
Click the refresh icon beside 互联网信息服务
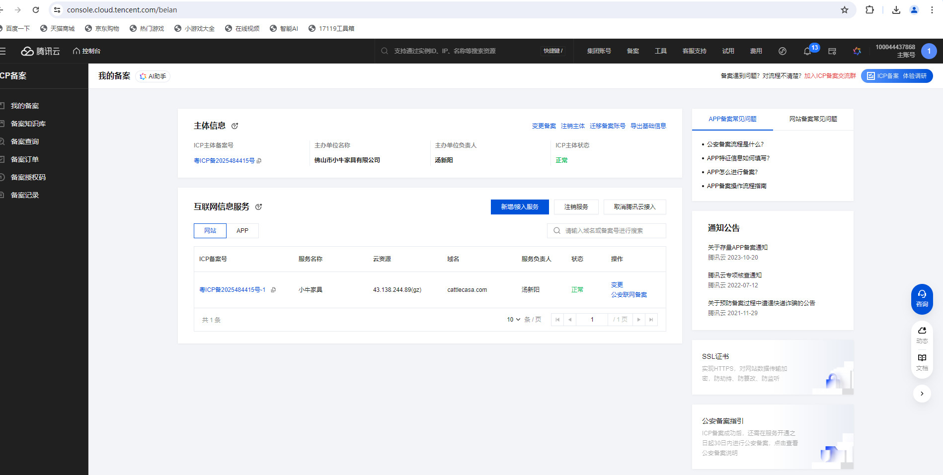pos(259,207)
